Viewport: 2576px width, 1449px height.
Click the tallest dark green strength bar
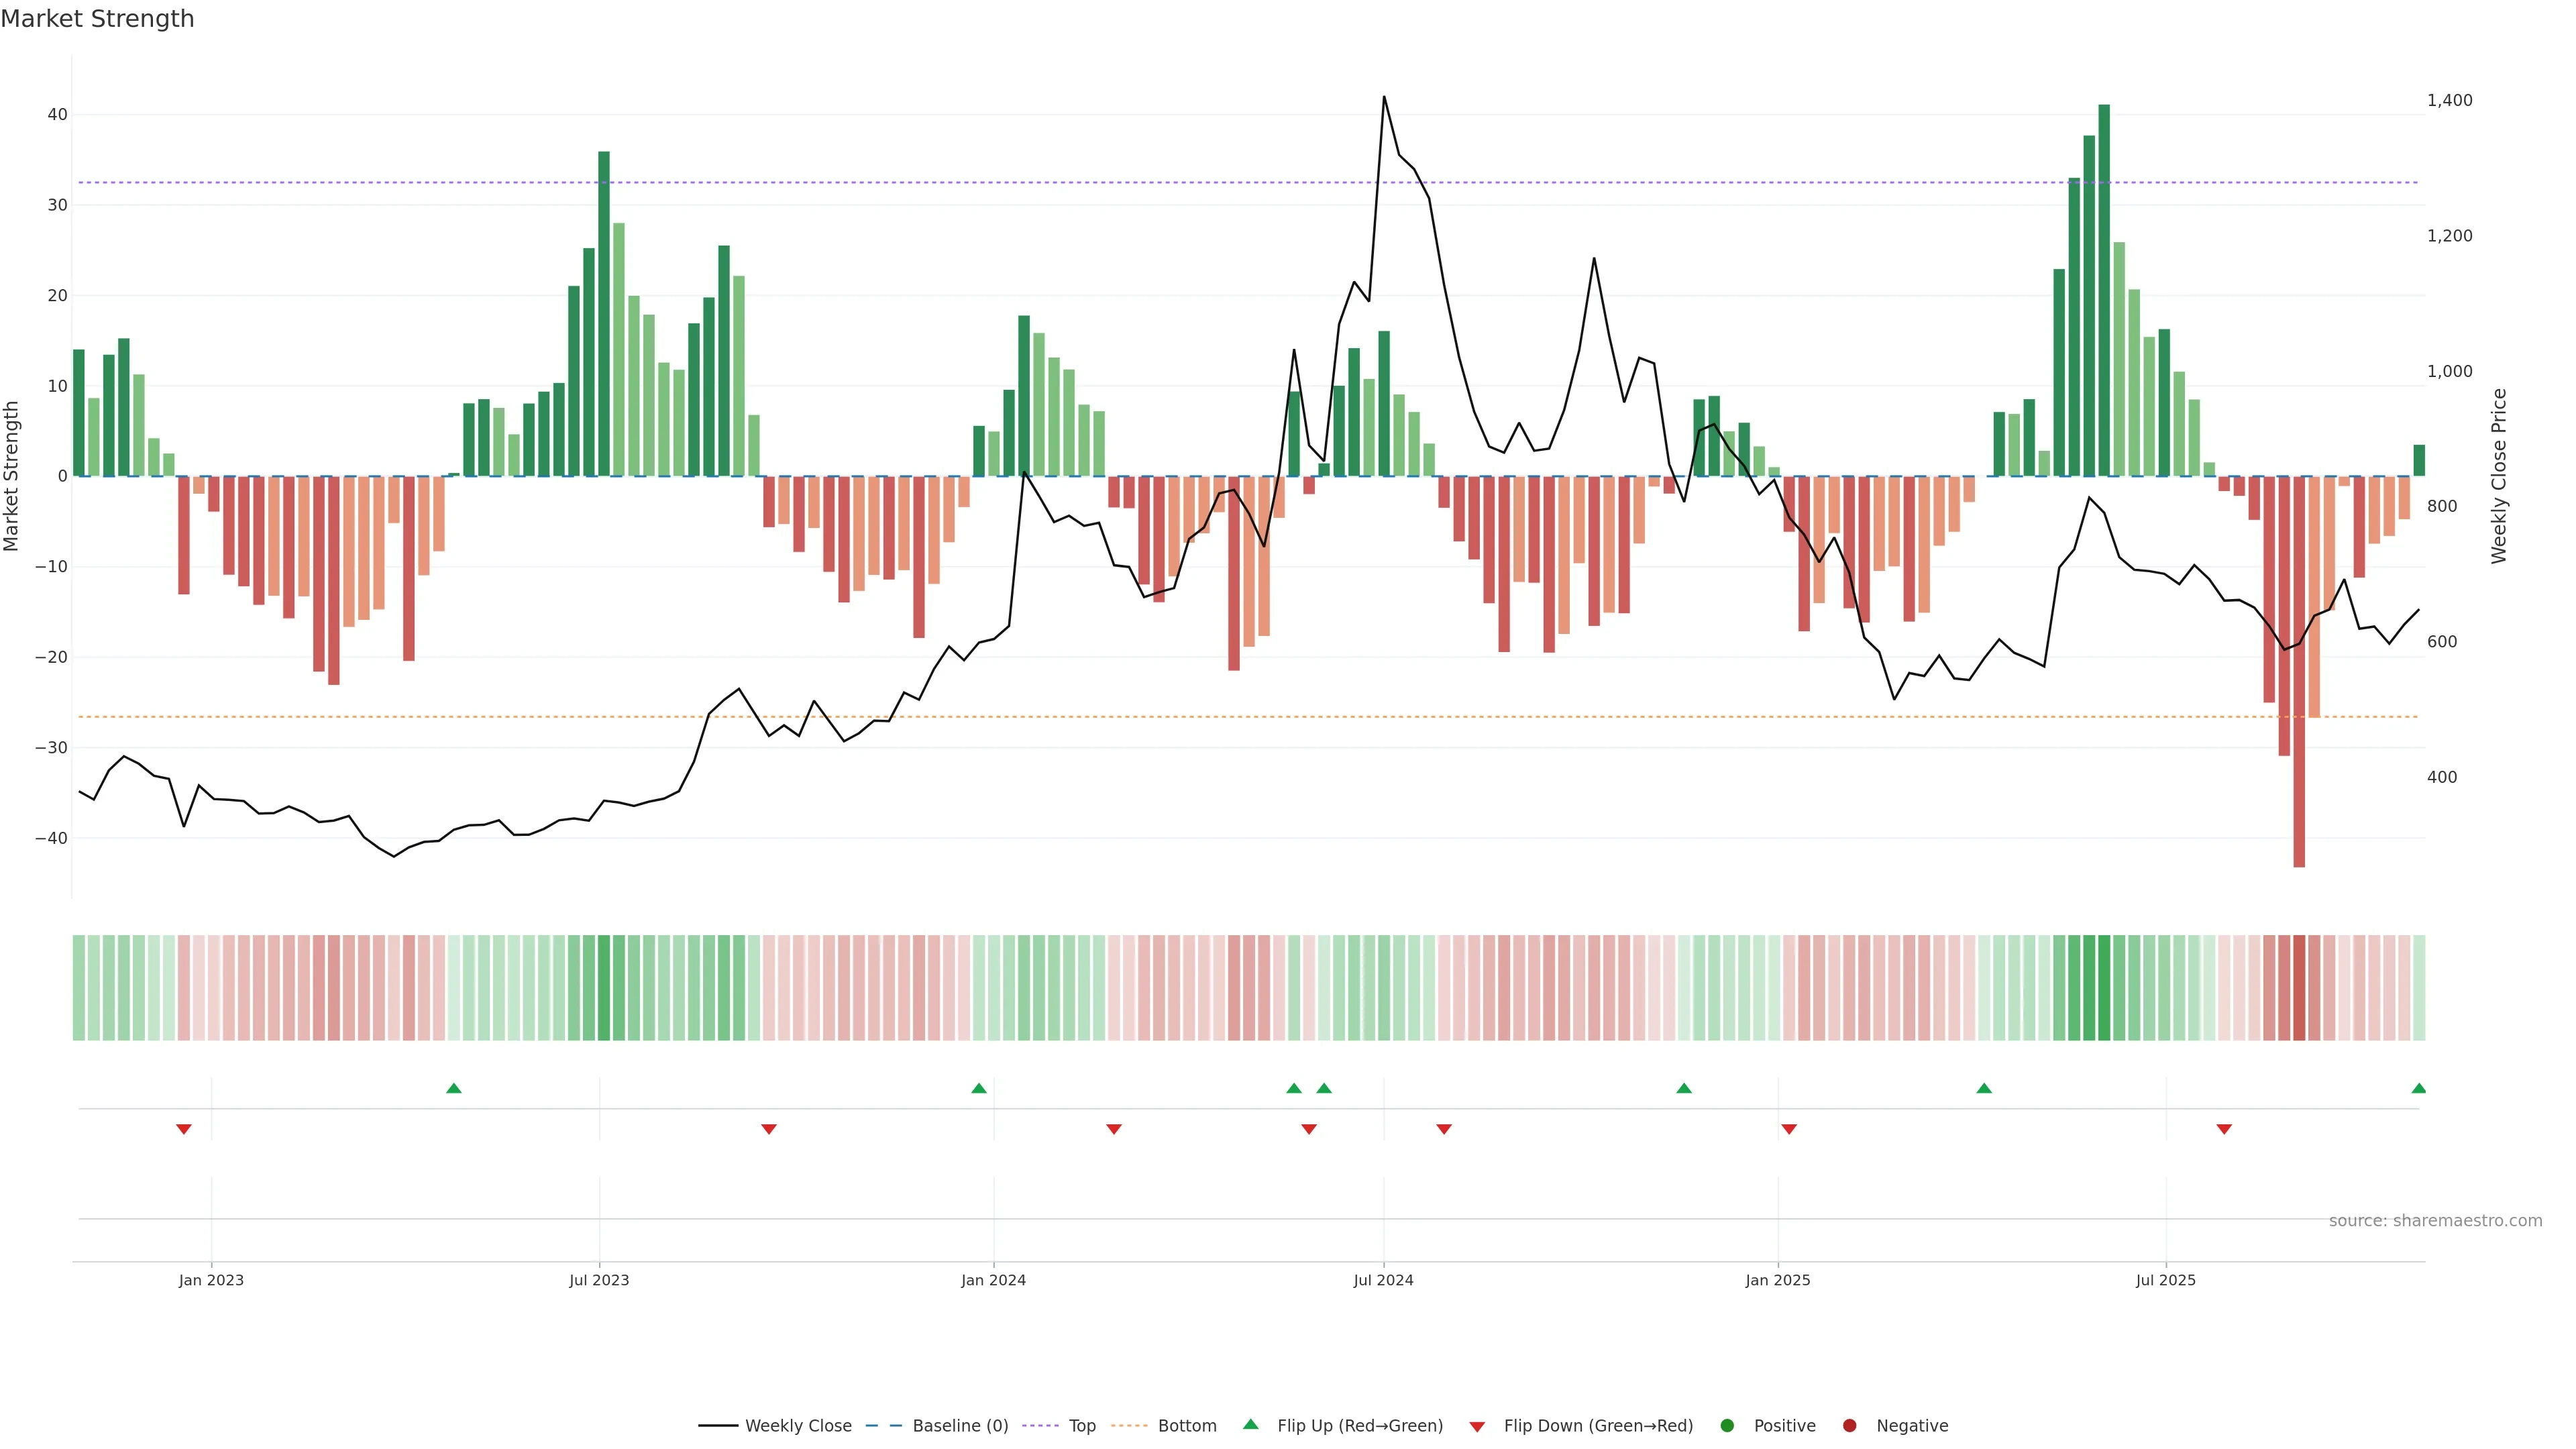2104,290
